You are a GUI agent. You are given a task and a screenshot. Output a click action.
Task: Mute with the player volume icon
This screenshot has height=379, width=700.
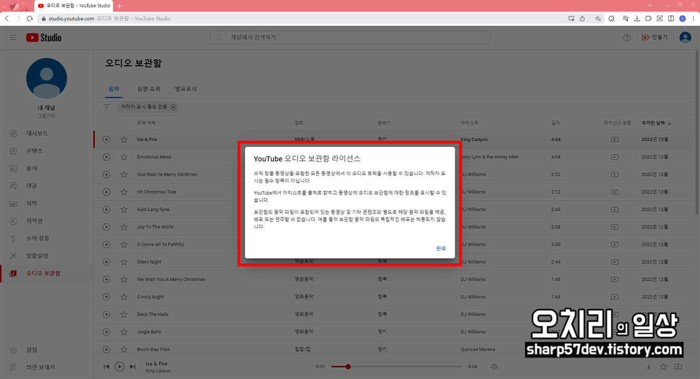(x=494, y=367)
